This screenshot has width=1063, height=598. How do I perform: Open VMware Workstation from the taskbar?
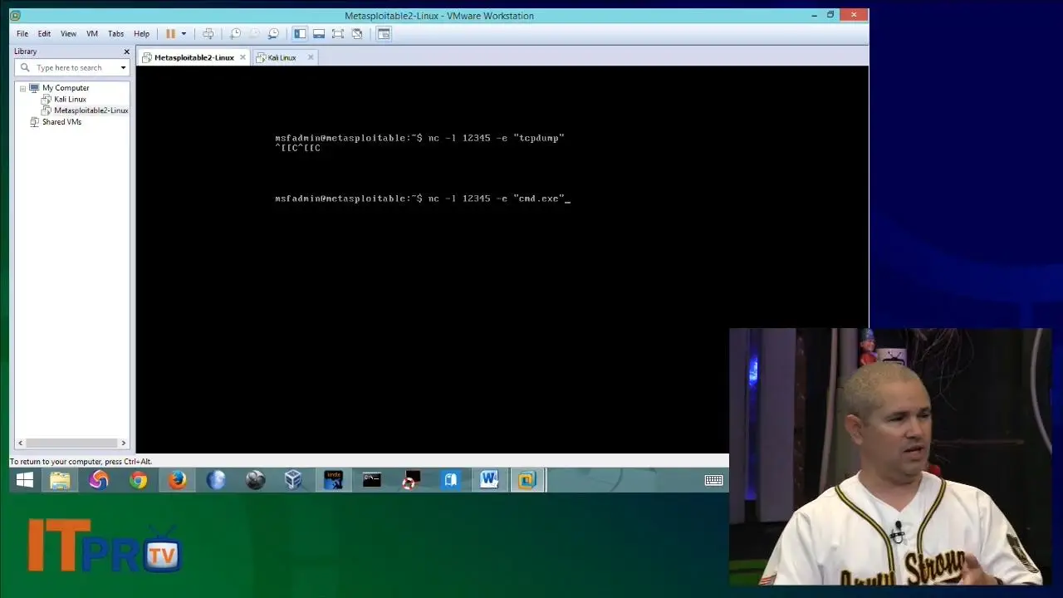click(527, 480)
